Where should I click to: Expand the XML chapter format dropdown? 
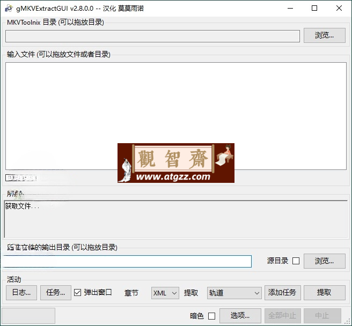pos(165,293)
